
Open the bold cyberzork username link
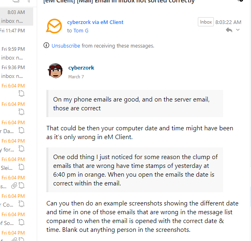point(81,68)
